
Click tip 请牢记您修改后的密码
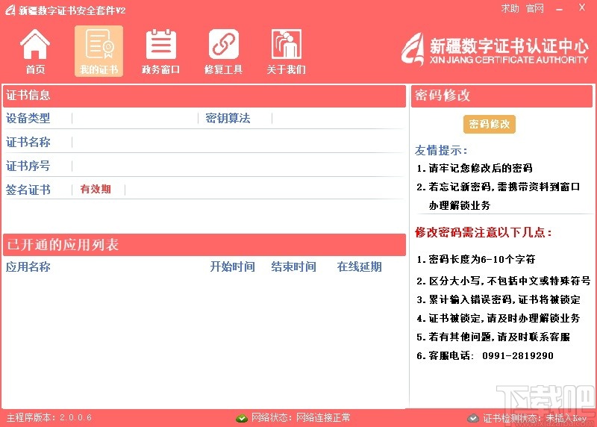475,168
